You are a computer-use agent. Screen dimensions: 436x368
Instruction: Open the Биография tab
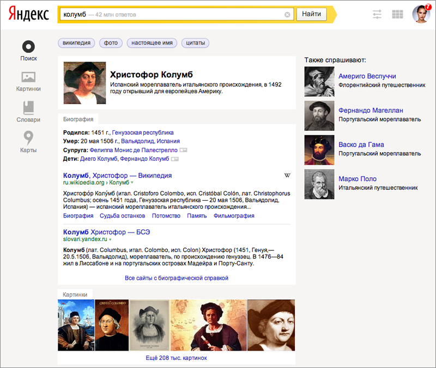pyautogui.click(x=78, y=119)
